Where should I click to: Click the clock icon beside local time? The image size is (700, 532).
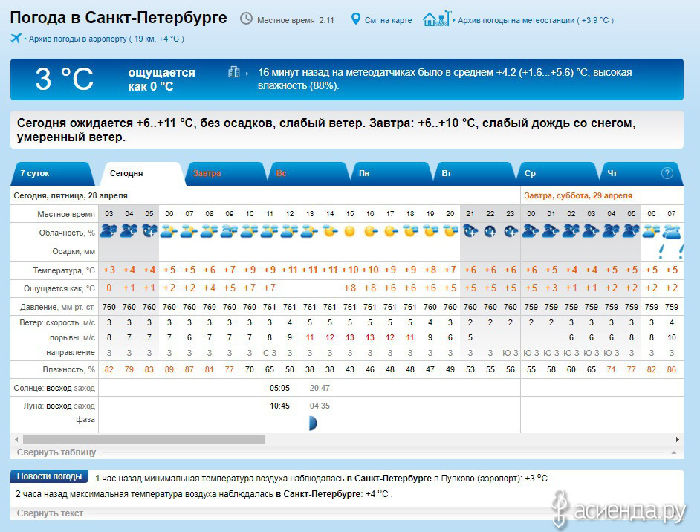click(x=246, y=19)
